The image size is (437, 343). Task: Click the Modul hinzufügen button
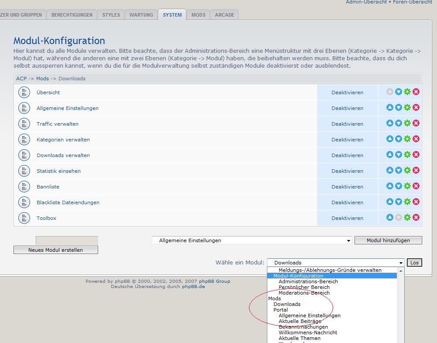[388, 240]
